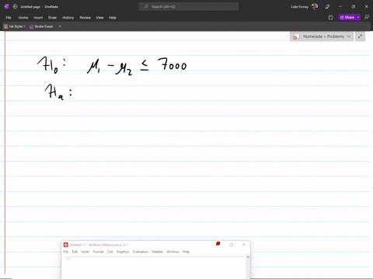Close the Mathematica window

(244, 245)
